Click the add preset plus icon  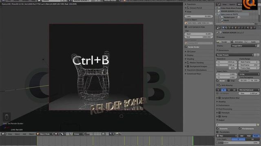255,55
